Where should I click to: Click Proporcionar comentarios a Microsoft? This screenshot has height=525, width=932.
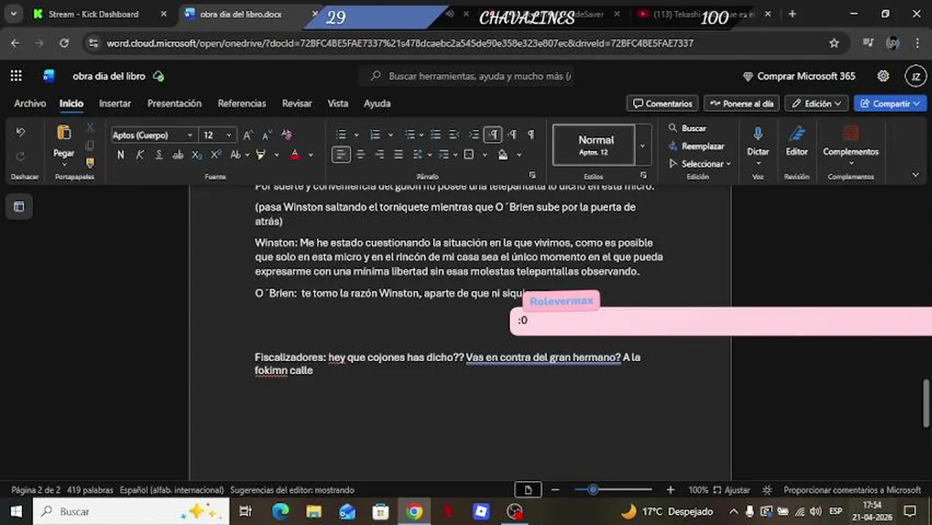[852, 490]
